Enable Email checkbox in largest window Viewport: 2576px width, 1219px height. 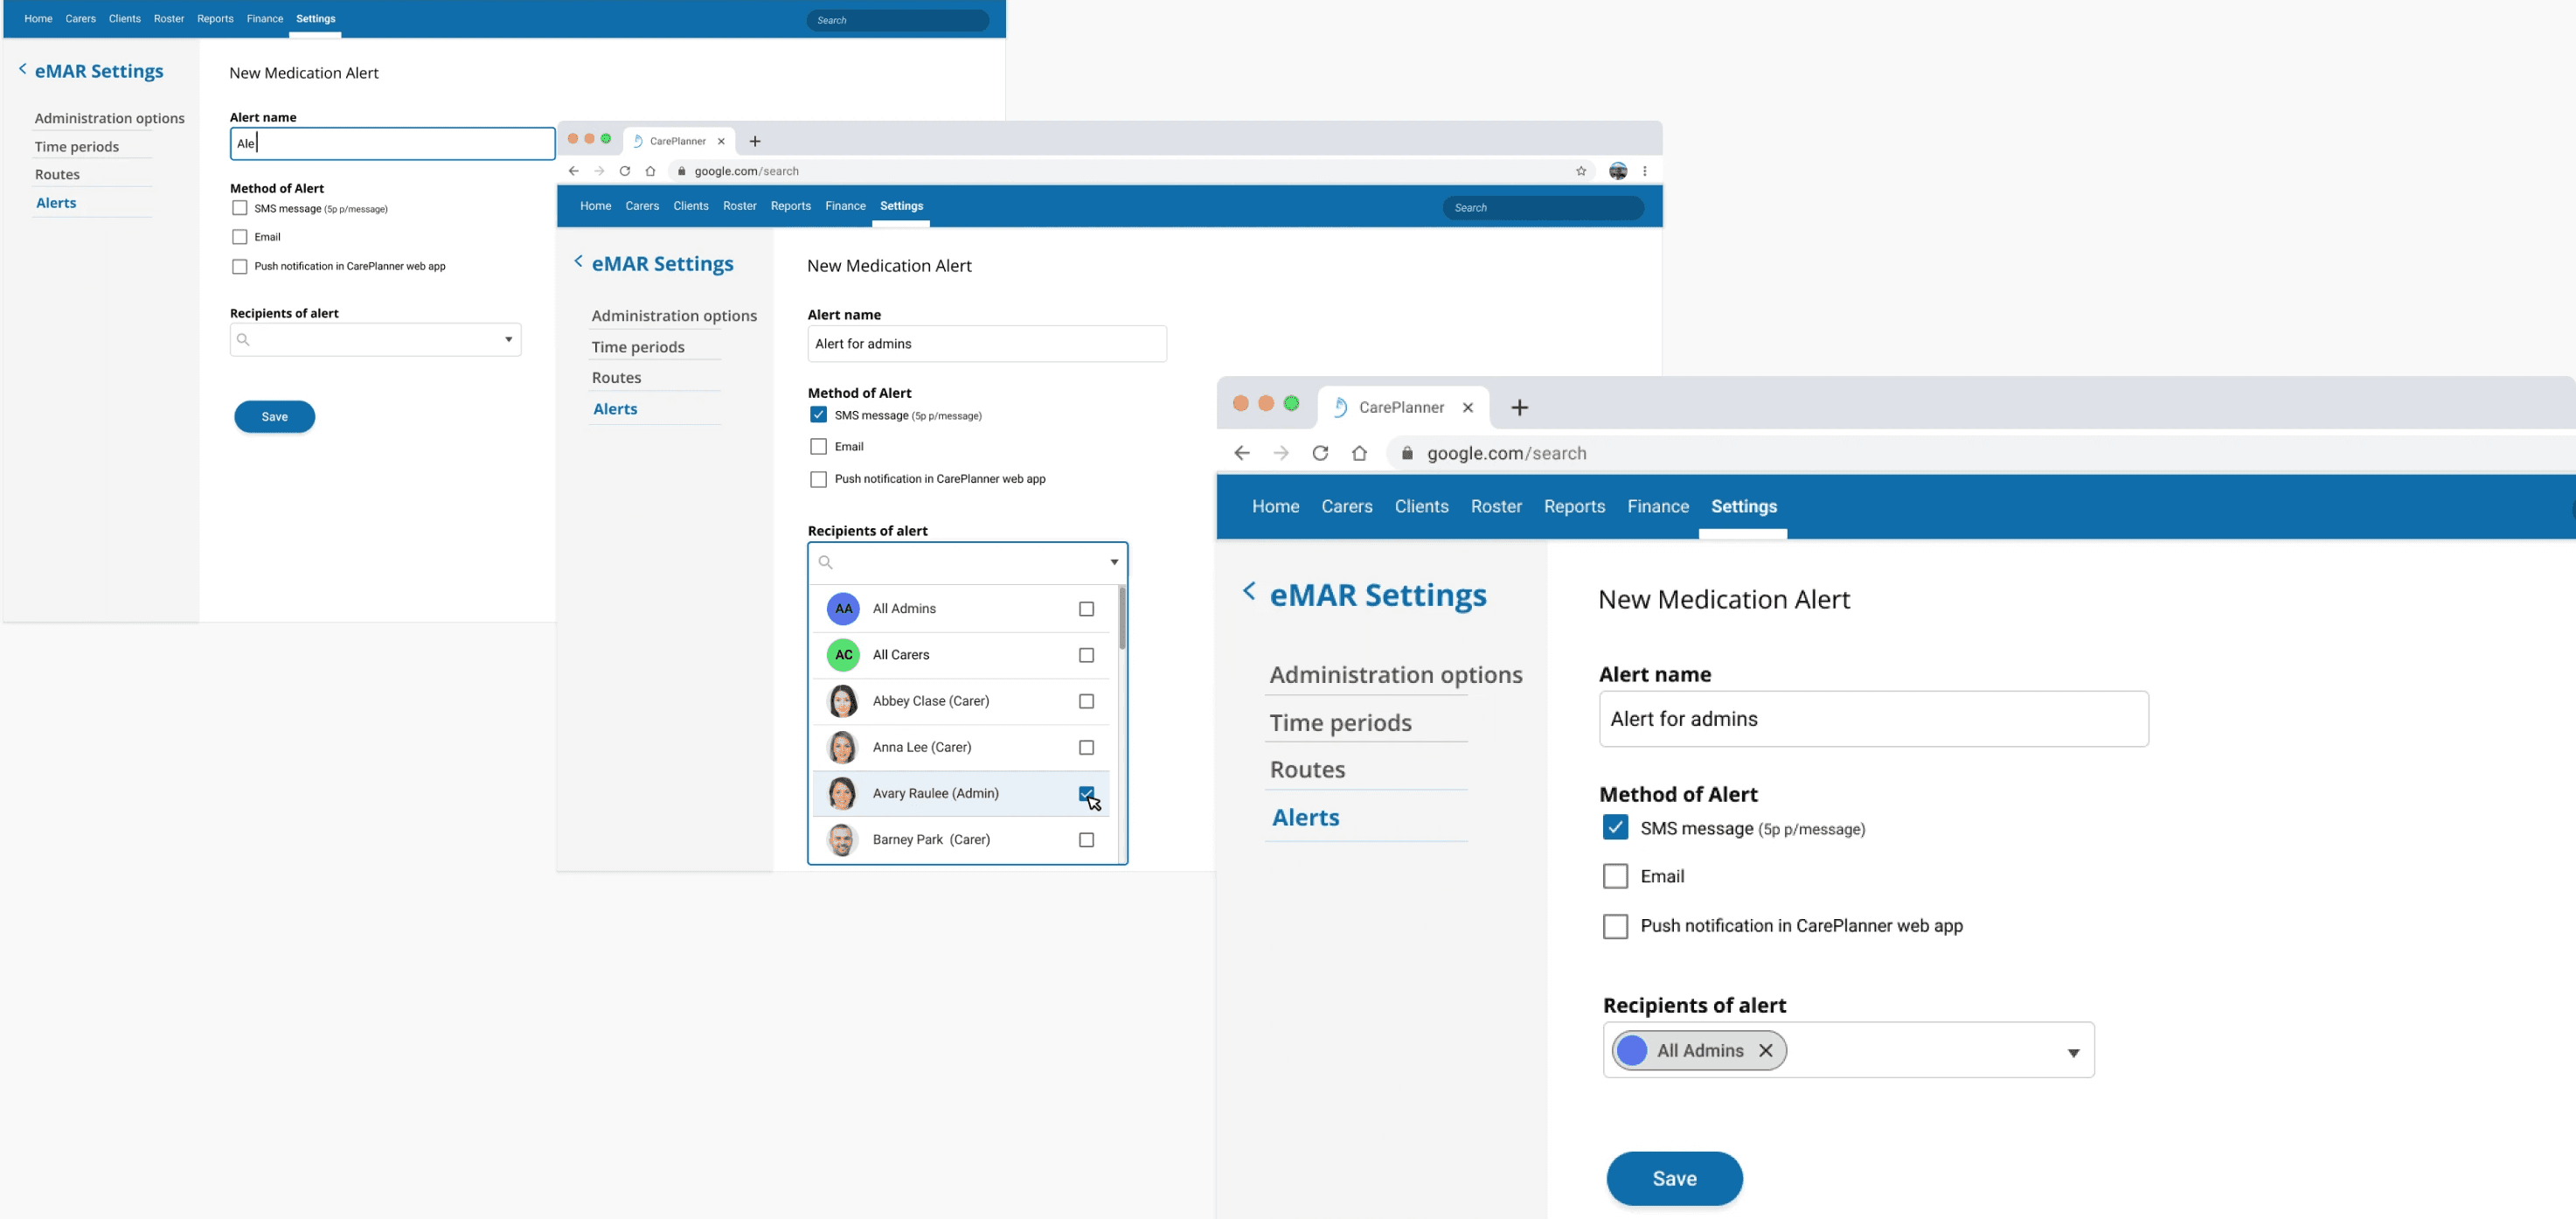(x=1615, y=876)
